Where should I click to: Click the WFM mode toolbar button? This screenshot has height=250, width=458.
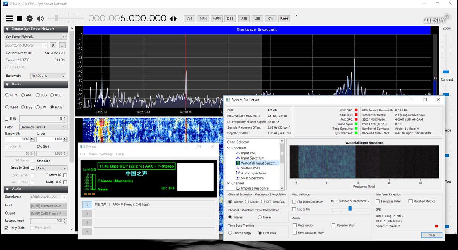[217, 18]
